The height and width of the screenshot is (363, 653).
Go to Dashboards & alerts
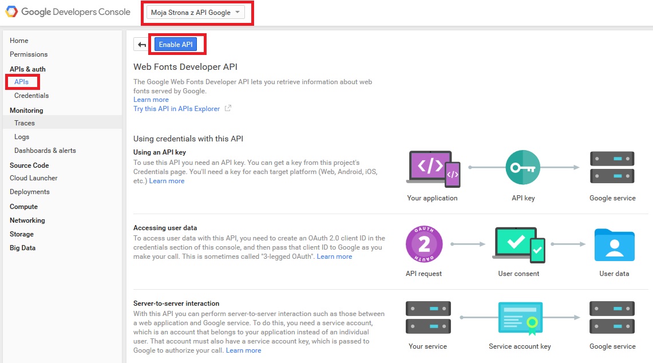click(44, 150)
